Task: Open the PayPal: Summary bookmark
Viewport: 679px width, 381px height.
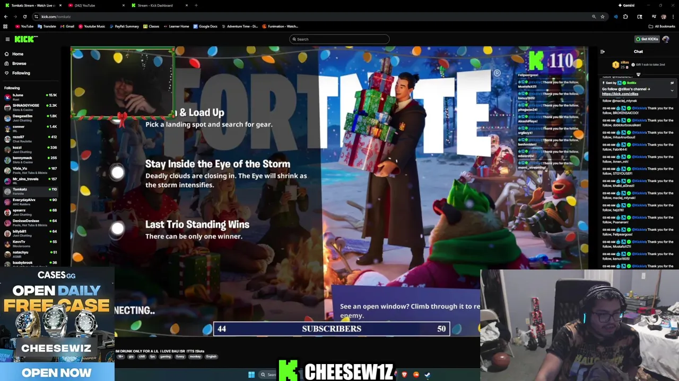Action: [x=124, y=26]
